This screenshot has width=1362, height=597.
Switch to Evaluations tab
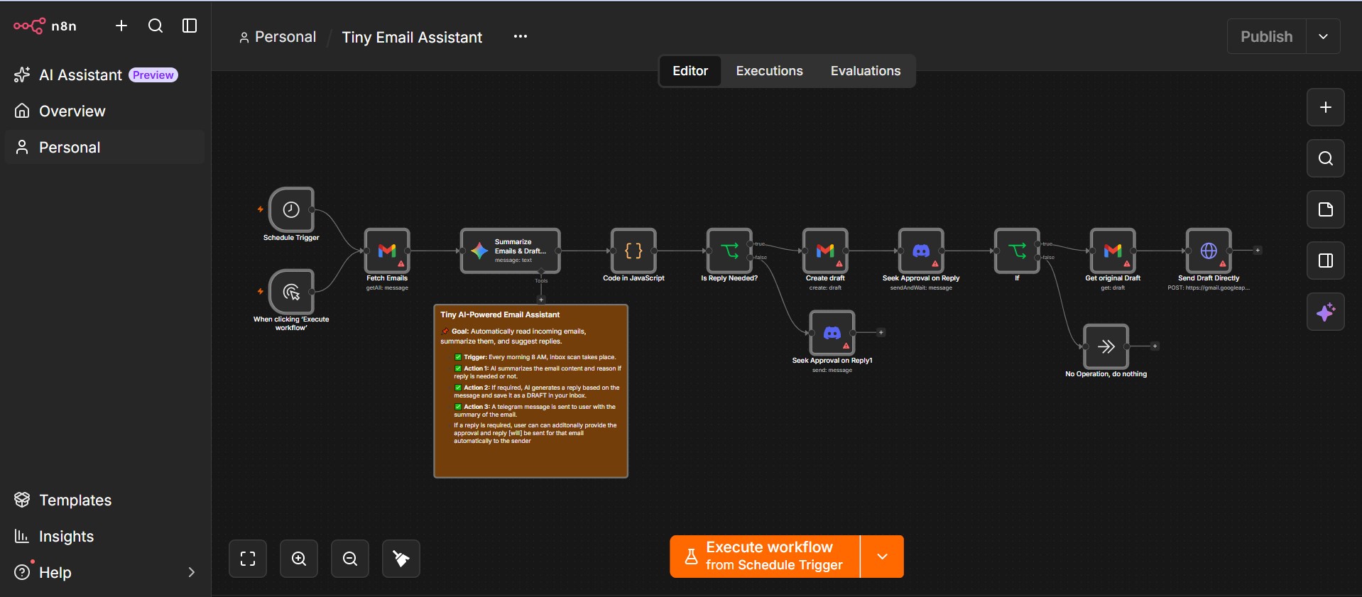tap(866, 71)
